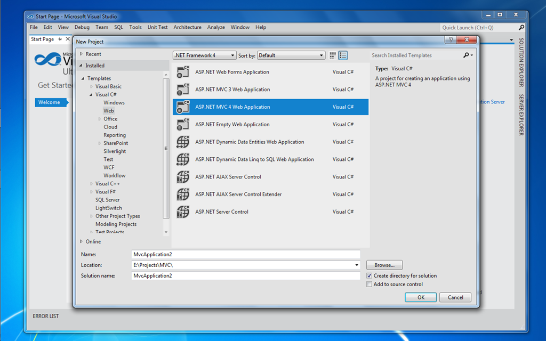The width and height of the screenshot is (546, 341).
Task: Switch template list to small icons view
Action: [333, 55]
